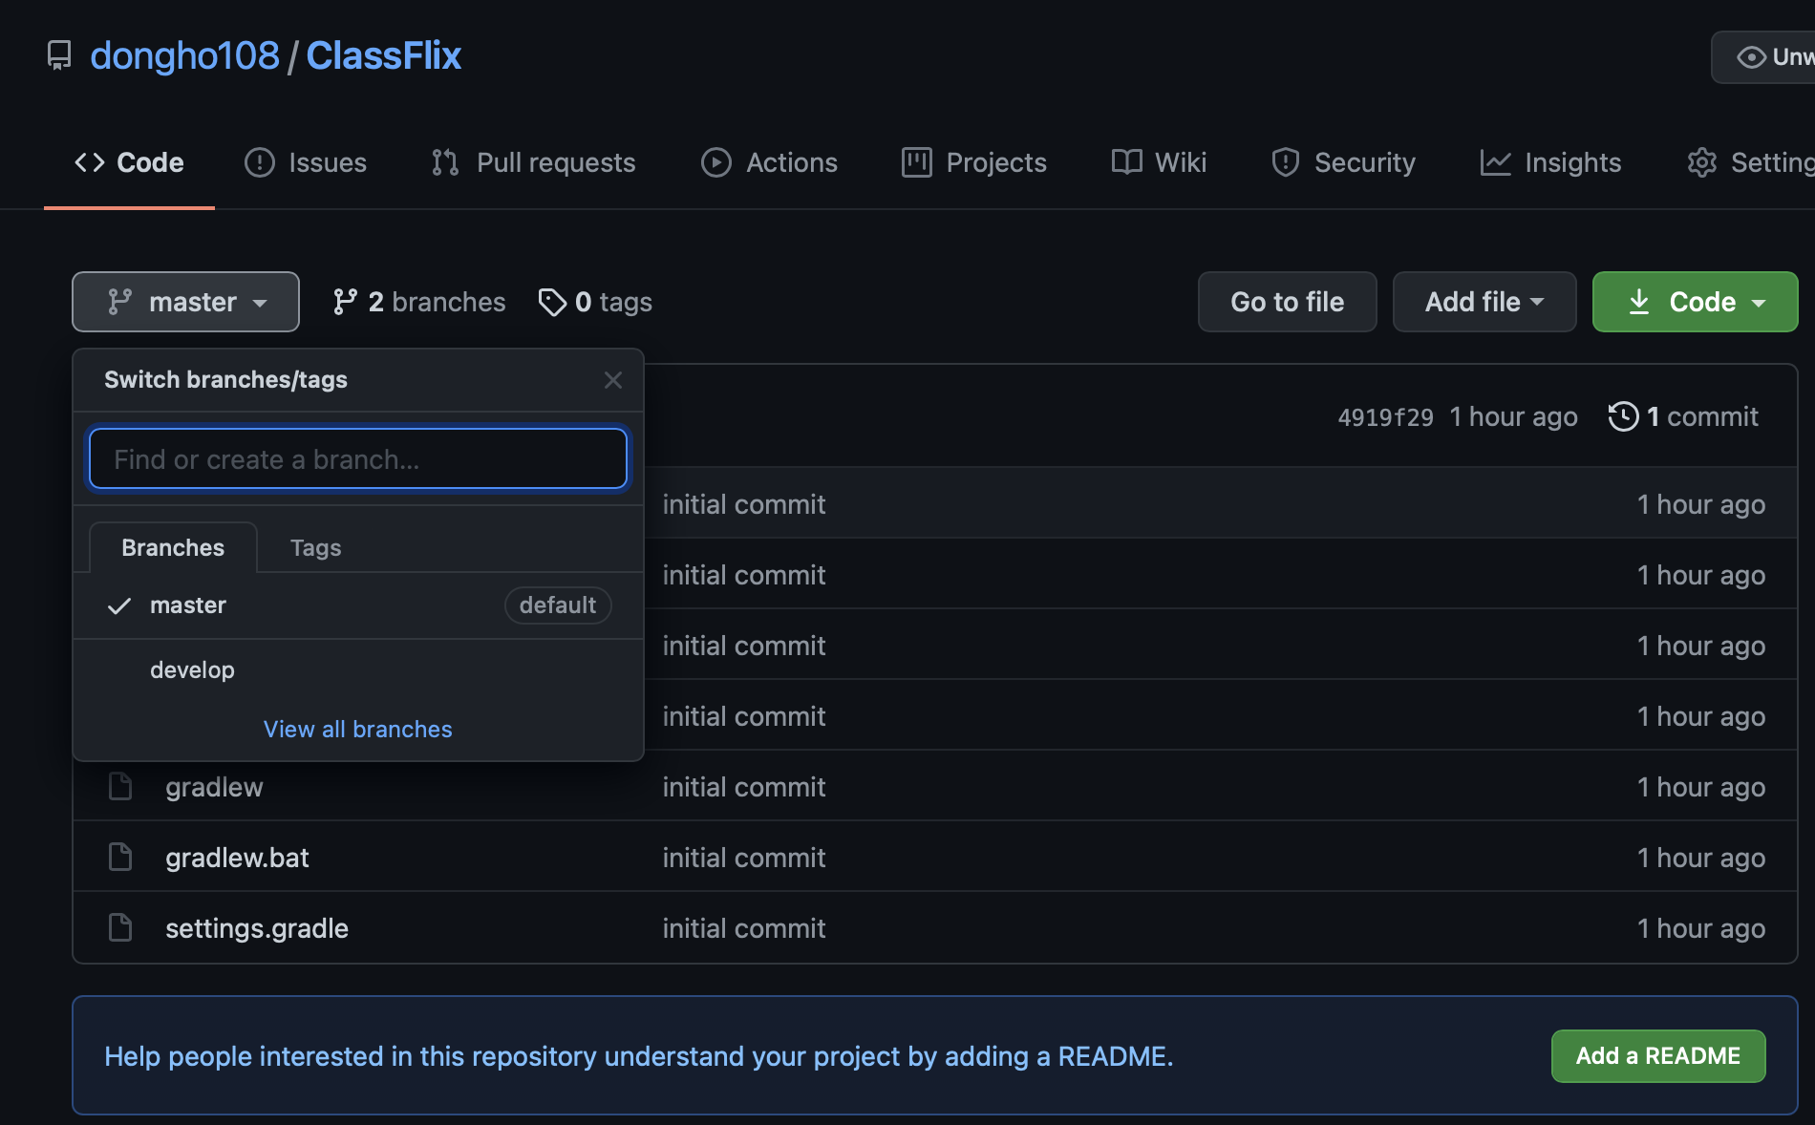1815x1125 pixels.
Task: Open initial commit message in gradlew.bat row
Action: (744, 858)
